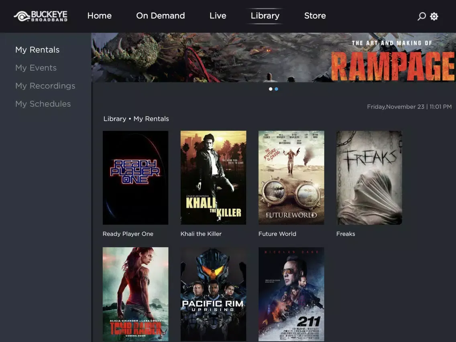Open My Recordings in the sidebar
Image resolution: width=456 pixels, height=342 pixels.
tap(45, 86)
